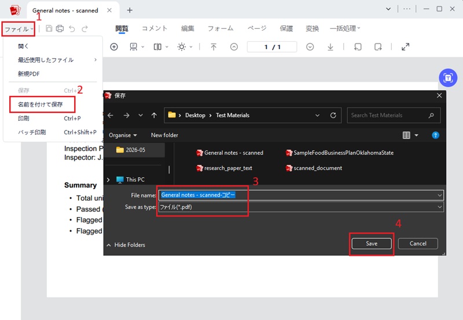This screenshot has height=320, width=463.
Task: Click the Save button
Action: coord(372,244)
